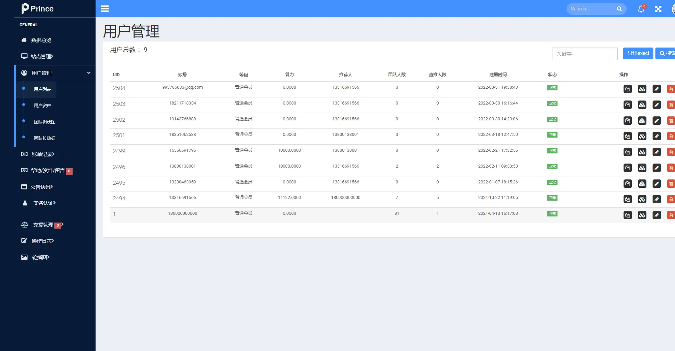Screen dimensions: 675x351
Task: Click the copy icon for user 2504
Action: coord(628,89)
